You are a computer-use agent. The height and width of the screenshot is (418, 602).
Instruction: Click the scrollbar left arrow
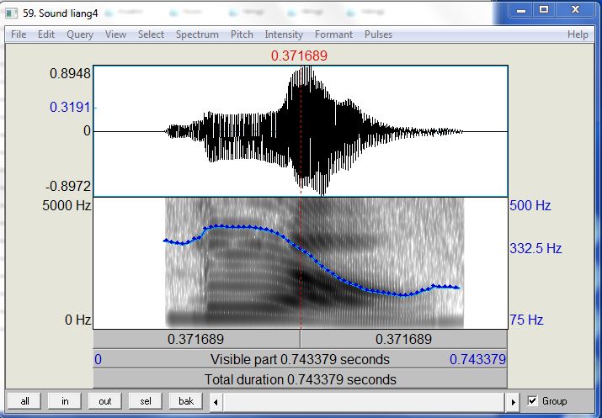coord(216,402)
